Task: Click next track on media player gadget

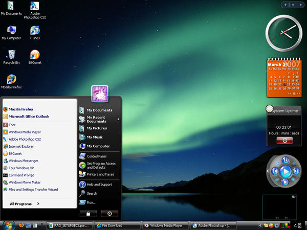Action: [296, 171]
